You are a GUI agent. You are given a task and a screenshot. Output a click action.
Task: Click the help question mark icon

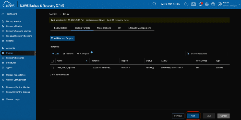213,4
